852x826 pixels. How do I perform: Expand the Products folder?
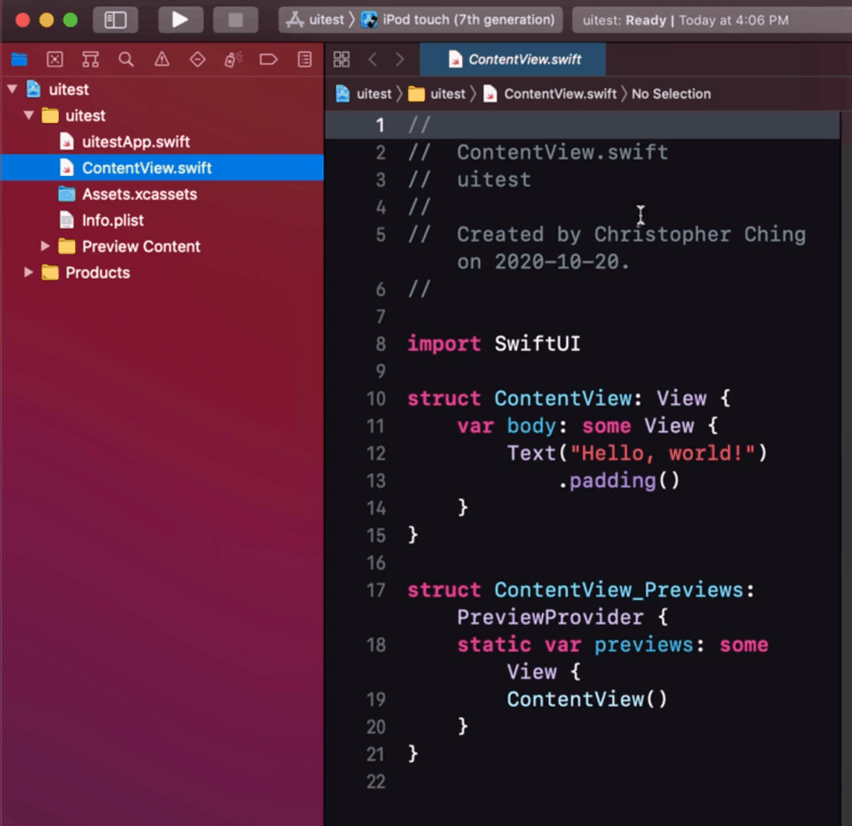pos(29,272)
